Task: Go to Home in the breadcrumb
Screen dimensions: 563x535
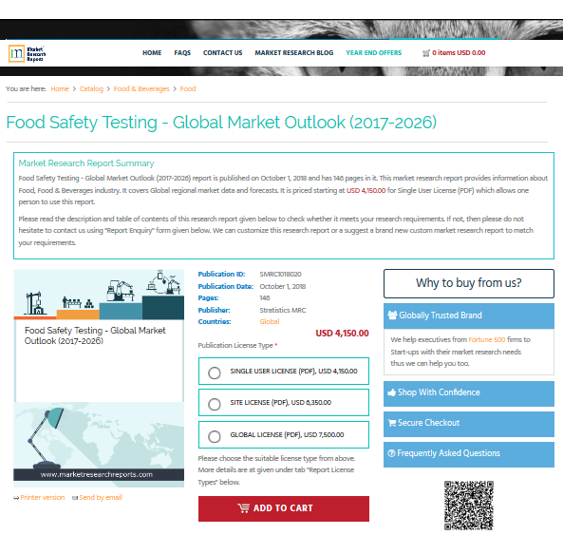Action: pyautogui.click(x=60, y=88)
